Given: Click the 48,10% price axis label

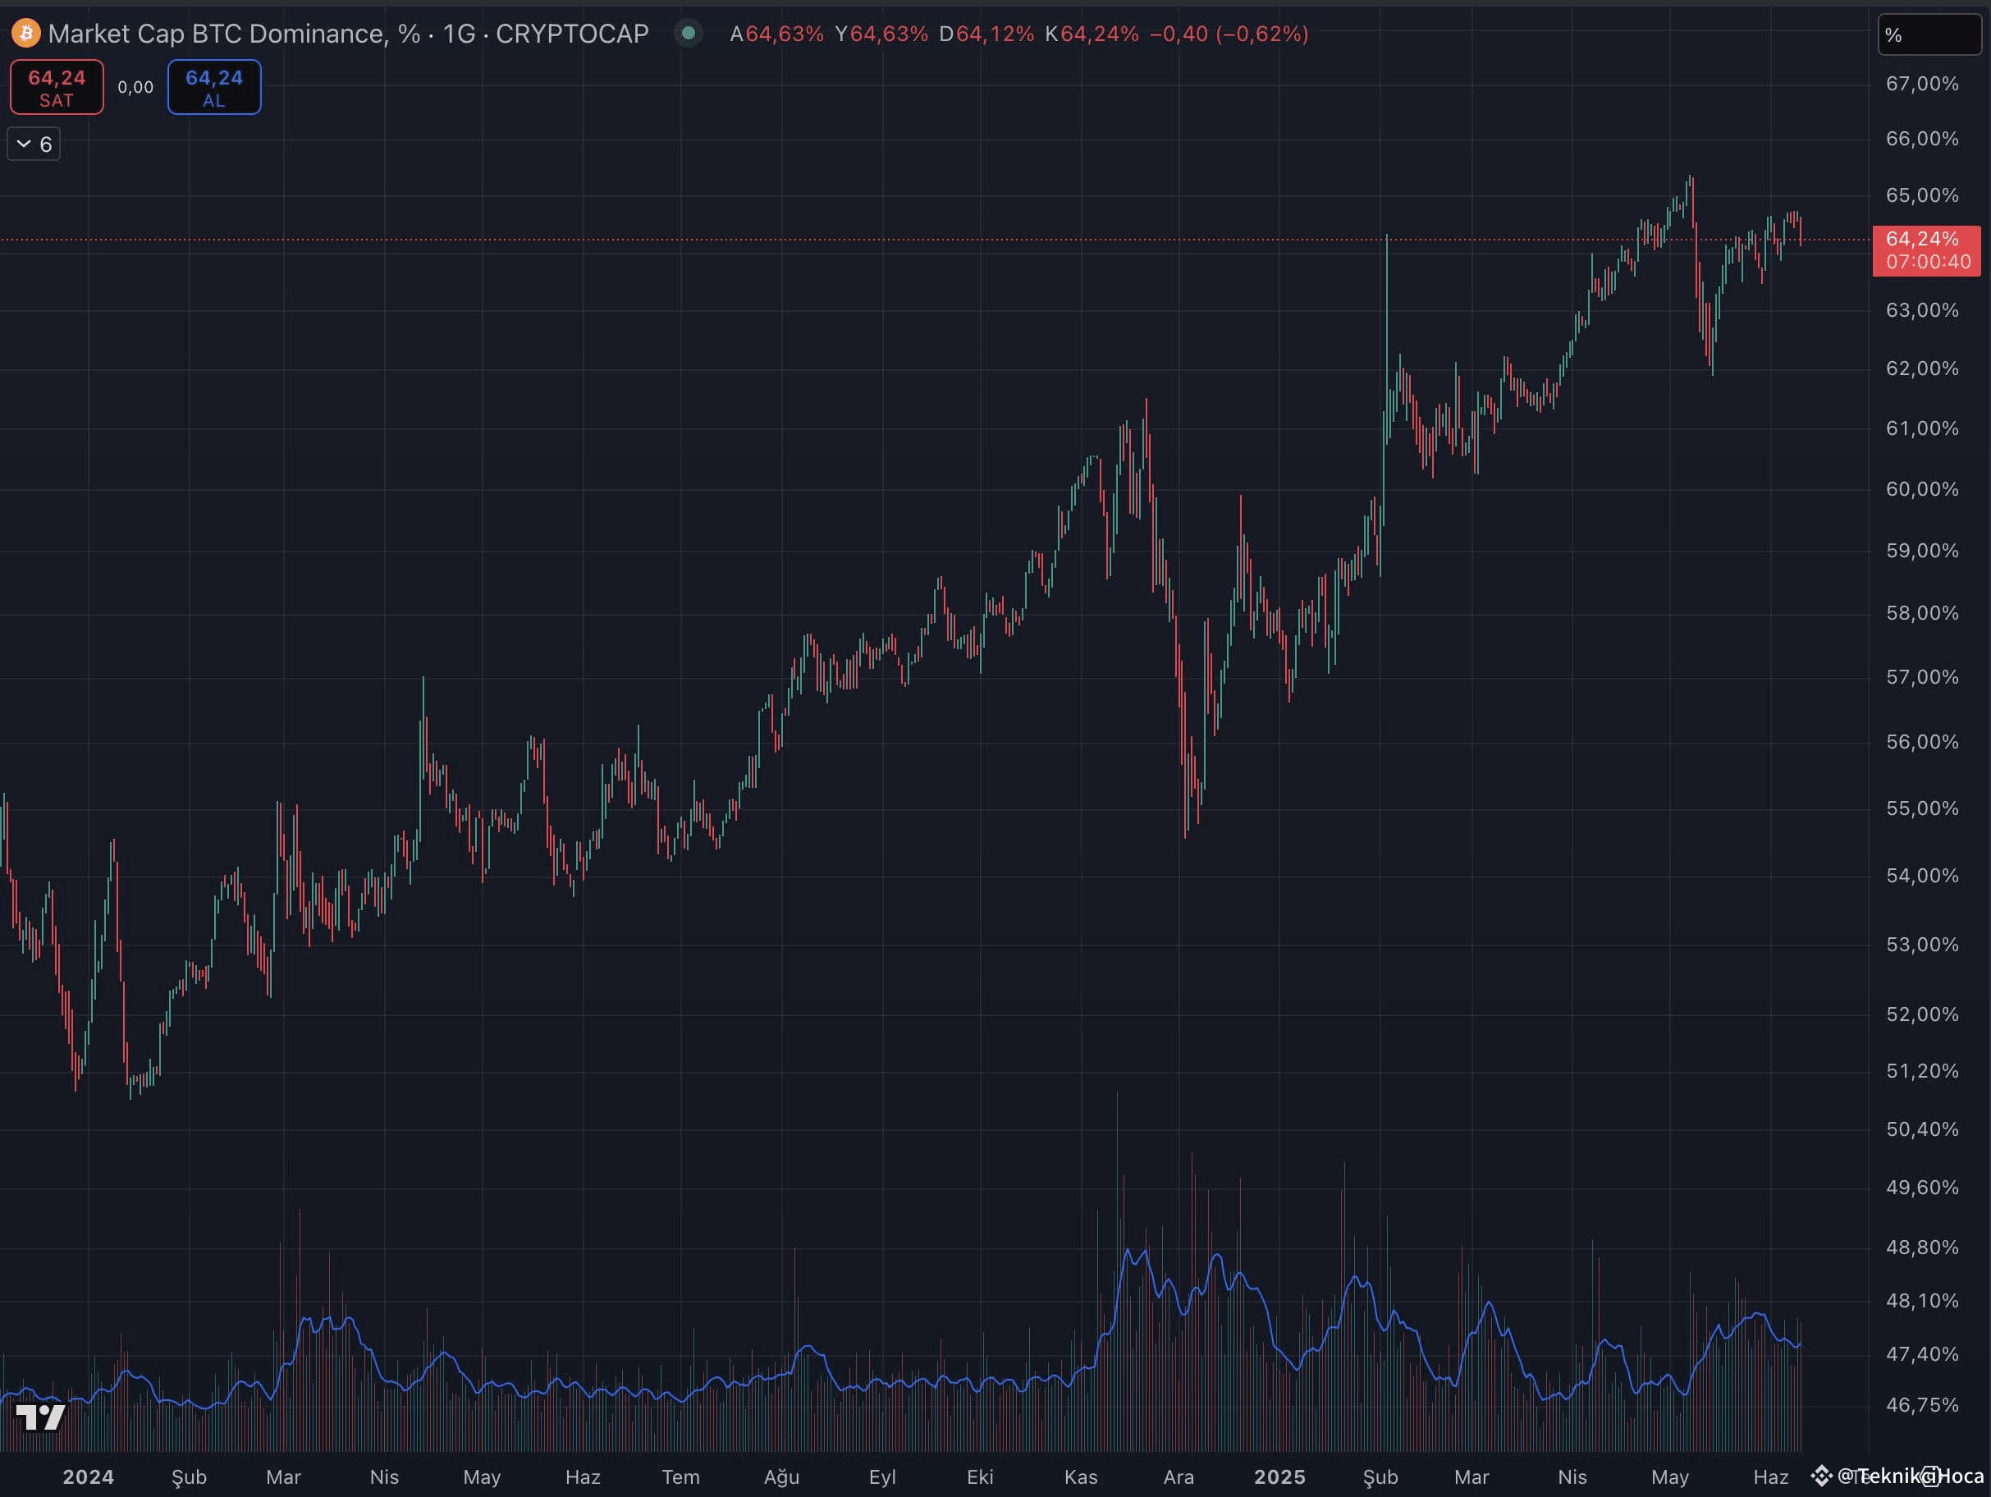Looking at the screenshot, I should tap(1923, 1301).
